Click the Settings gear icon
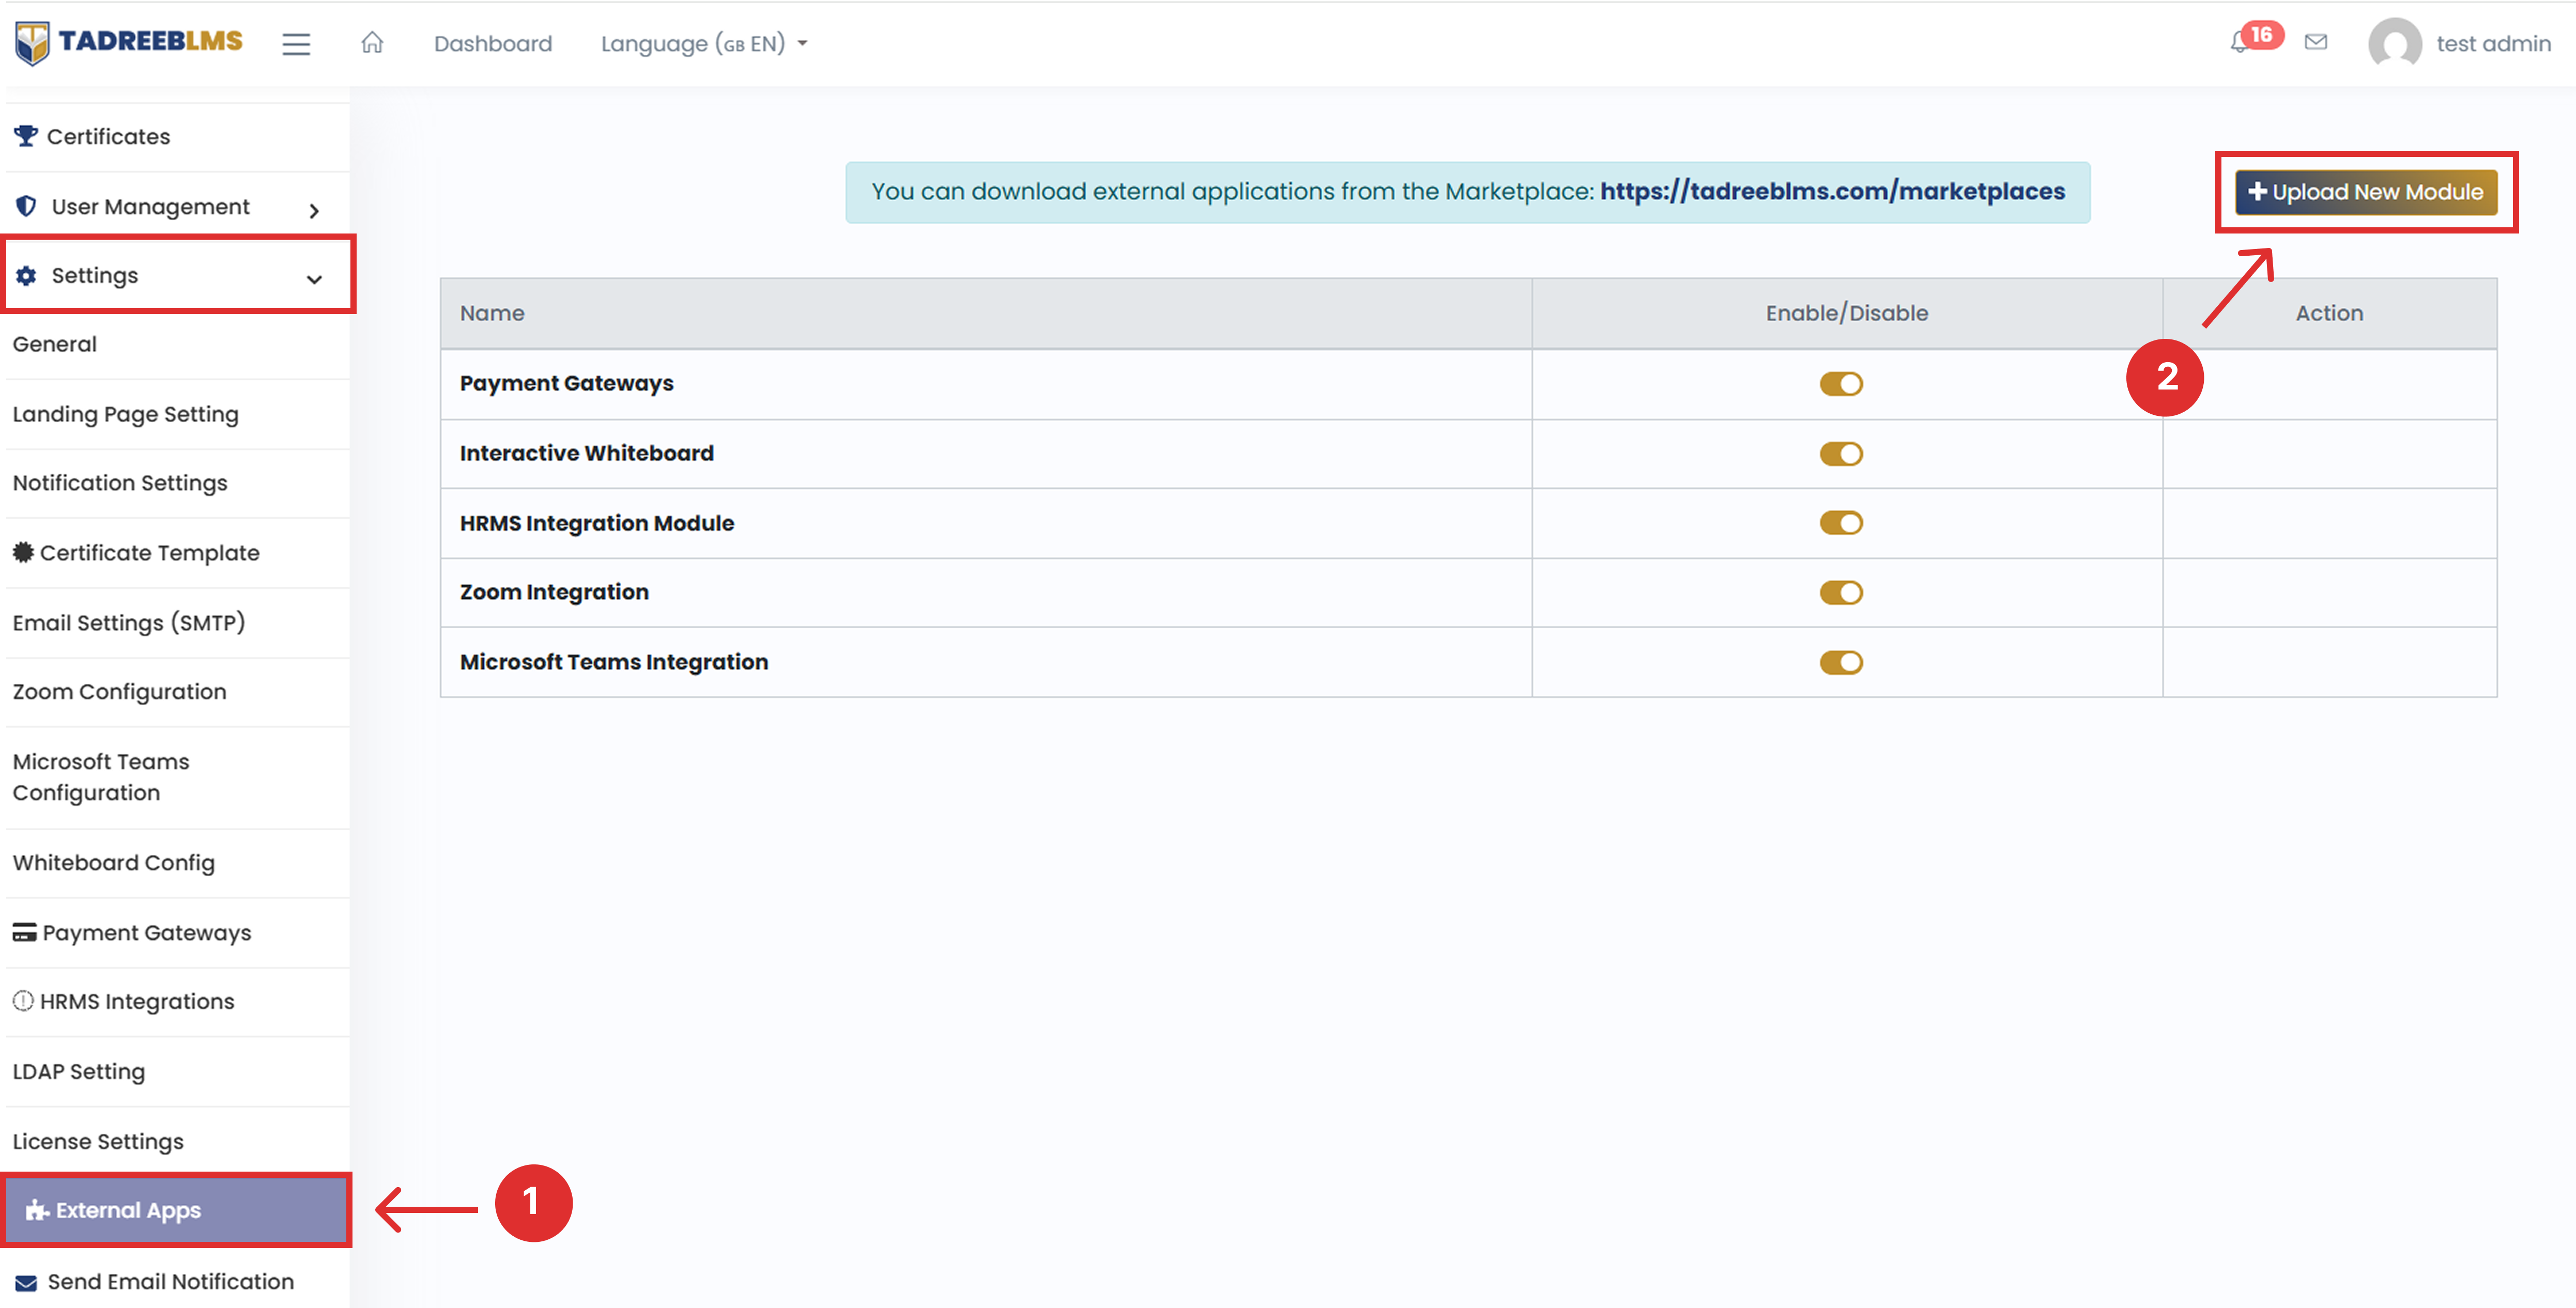This screenshot has height=1308, width=2576. coord(27,276)
